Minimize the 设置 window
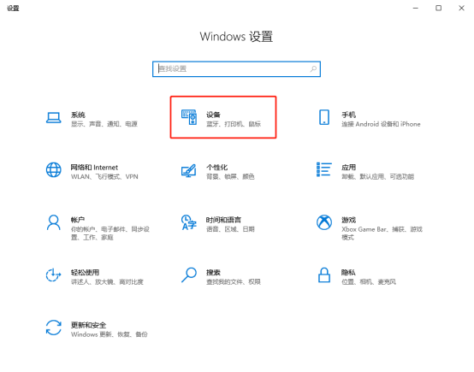The width and height of the screenshot is (474, 372). tap(416, 9)
